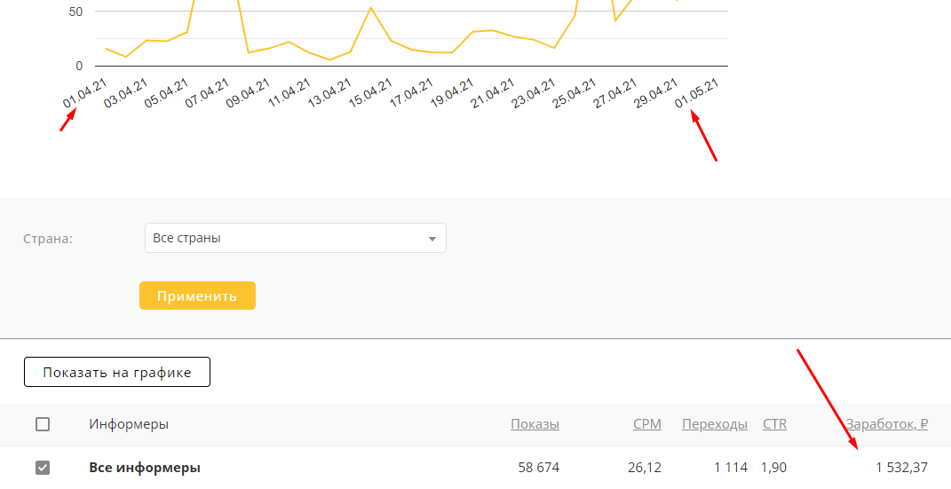Sort table by "CPM" column
Viewport: 951px width, 489px height.
[646, 424]
